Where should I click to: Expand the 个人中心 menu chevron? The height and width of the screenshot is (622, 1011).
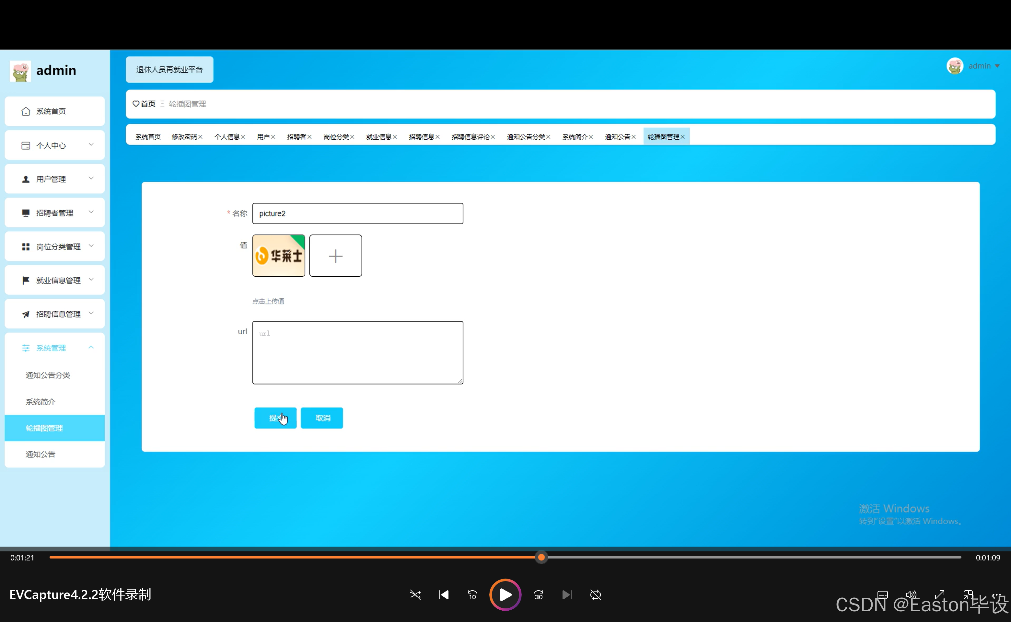tap(91, 144)
